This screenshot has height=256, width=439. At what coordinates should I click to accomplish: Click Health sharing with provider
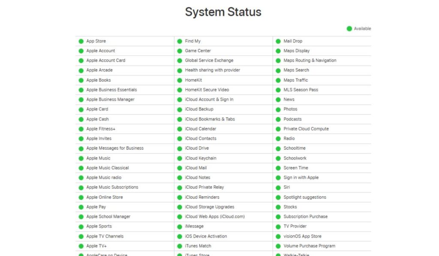coord(212,70)
